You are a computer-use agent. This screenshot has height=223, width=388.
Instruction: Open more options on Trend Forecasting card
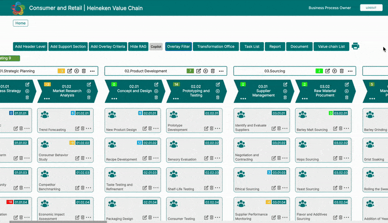tap(88, 128)
